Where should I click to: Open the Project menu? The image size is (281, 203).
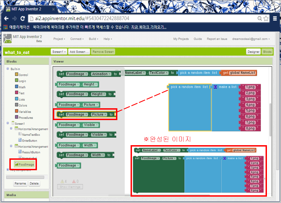(59, 39)
